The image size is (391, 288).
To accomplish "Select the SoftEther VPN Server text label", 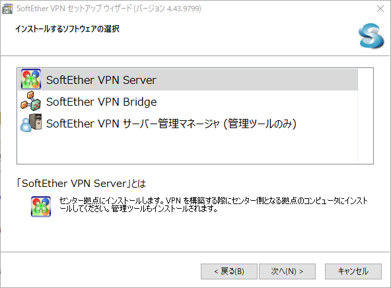I will [x=101, y=80].
